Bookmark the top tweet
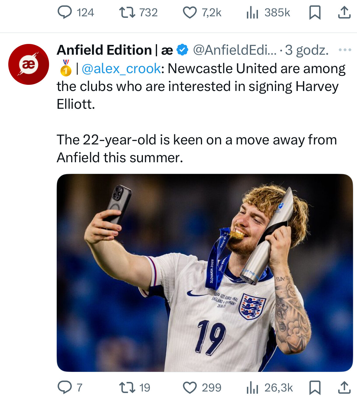 pyautogui.click(x=315, y=13)
